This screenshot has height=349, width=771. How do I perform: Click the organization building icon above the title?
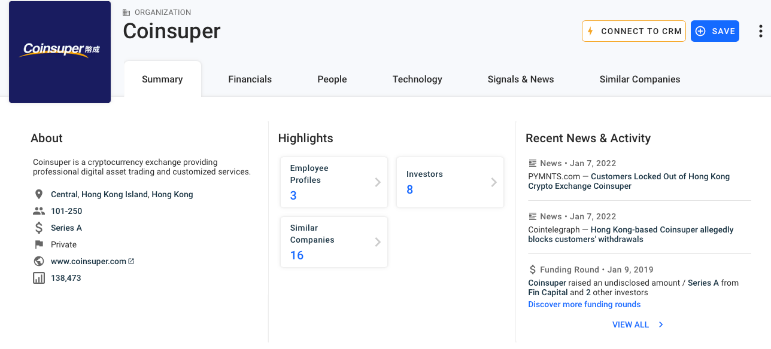click(x=126, y=13)
